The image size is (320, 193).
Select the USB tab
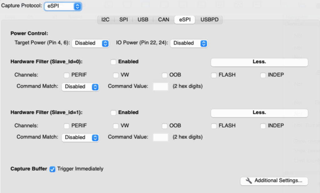click(143, 20)
